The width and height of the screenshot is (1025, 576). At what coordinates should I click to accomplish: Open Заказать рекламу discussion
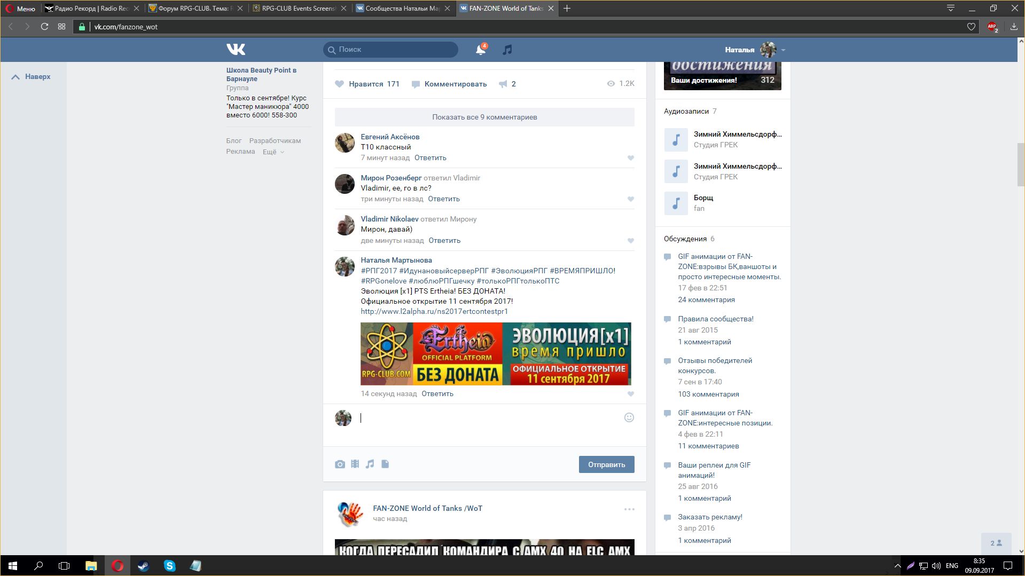(x=710, y=517)
